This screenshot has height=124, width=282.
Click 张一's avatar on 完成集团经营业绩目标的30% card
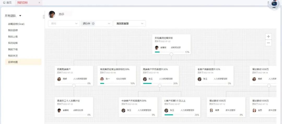[102, 79]
